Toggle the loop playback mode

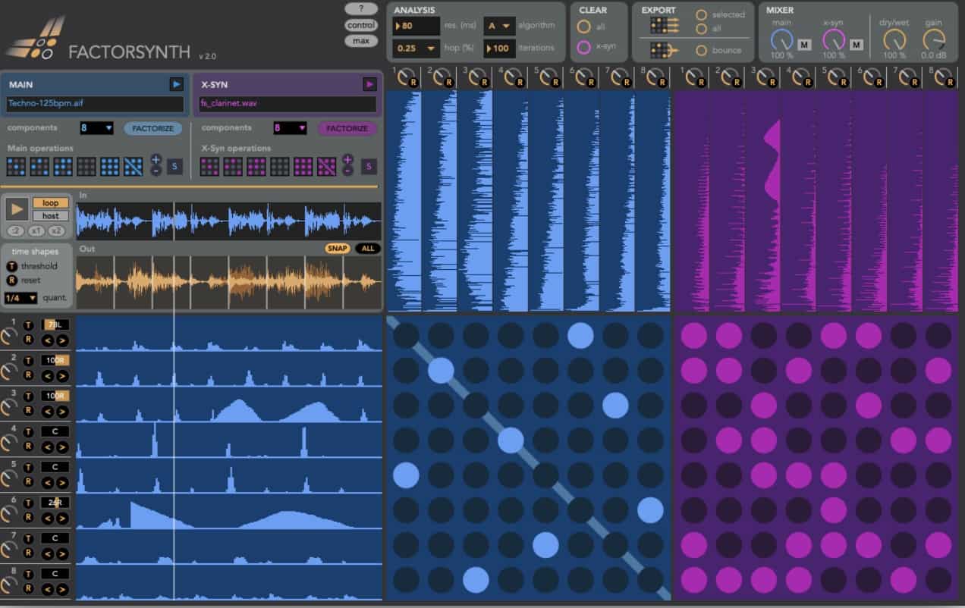pos(50,203)
